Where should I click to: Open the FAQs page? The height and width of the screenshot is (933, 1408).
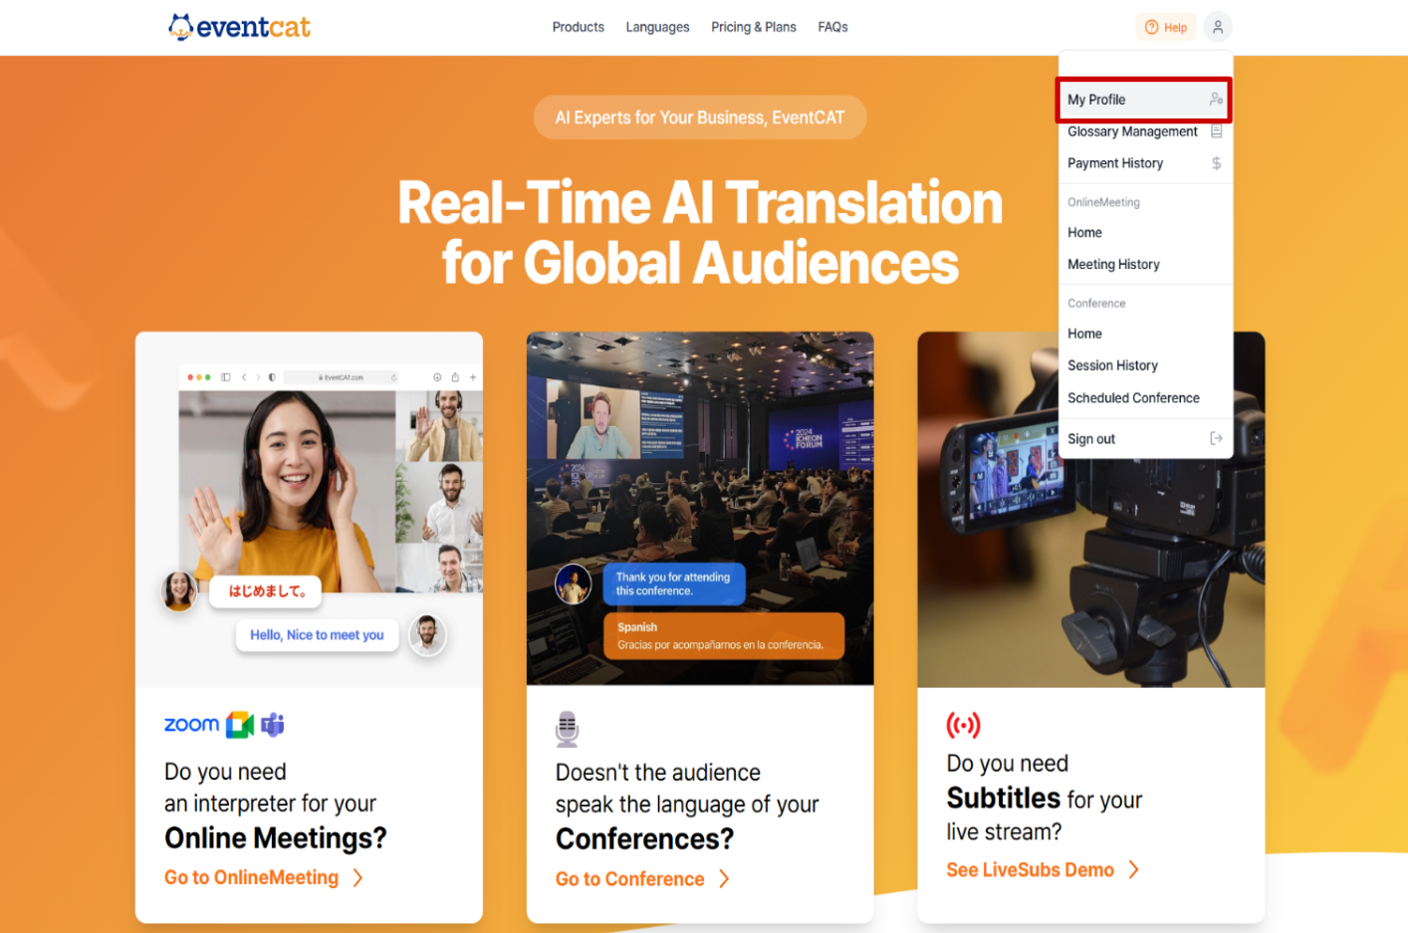coord(832,27)
